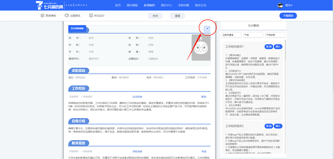Image resolution: width=334 pixels, height=159 pixels.
Task: Click the user avatar in header
Action: [280, 5]
